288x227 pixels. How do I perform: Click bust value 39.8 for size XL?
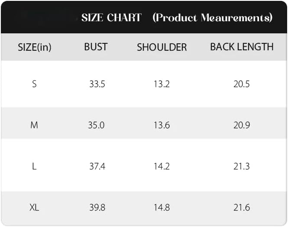[x=97, y=208]
